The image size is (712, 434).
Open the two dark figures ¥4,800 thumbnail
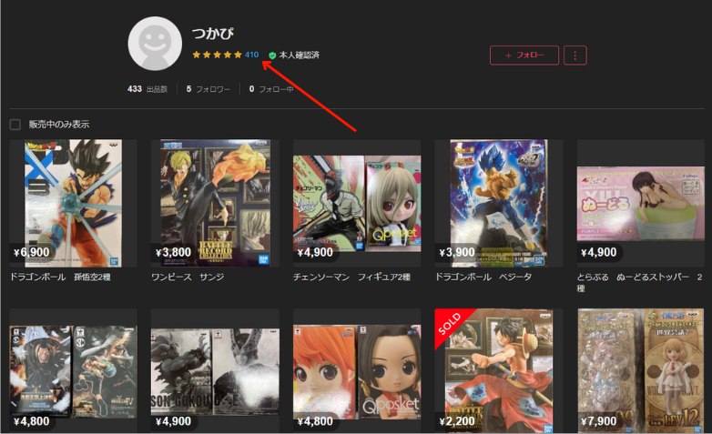click(73, 371)
